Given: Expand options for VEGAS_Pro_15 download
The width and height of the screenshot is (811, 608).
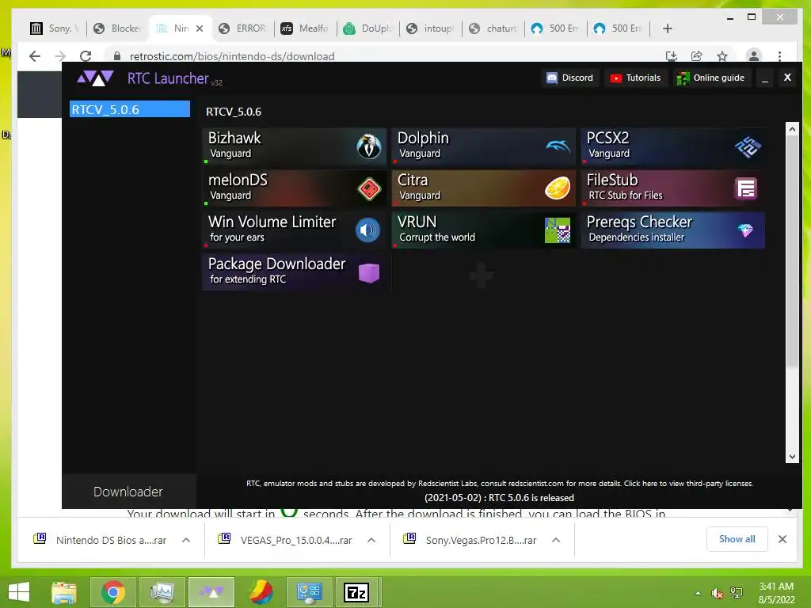Looking at the screenshot, I should pos(371,540).
